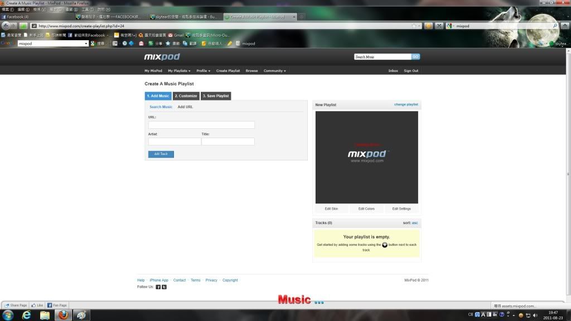Click the volume speaker icon in the tray
Viewport: 571px width, 321px height.
(x=535, y=315)
